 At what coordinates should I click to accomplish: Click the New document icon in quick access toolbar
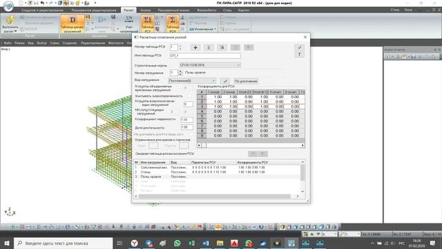coord(21,3)
